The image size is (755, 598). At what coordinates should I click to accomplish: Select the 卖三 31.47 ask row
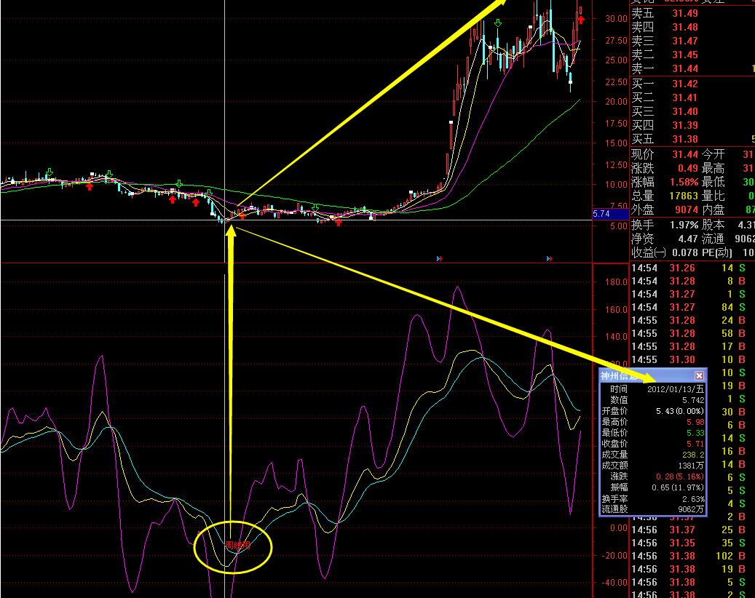(692, 41)
